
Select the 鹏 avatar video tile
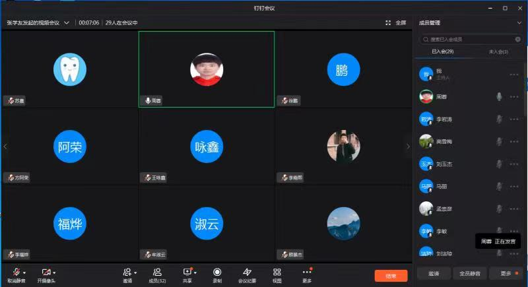pyautogui.click(x=343, y=69)
